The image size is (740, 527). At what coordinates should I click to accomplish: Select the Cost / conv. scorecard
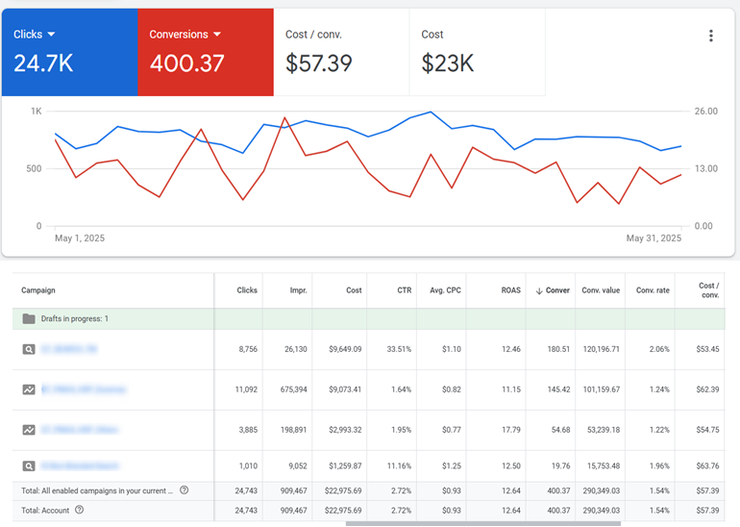coord(341,52)
